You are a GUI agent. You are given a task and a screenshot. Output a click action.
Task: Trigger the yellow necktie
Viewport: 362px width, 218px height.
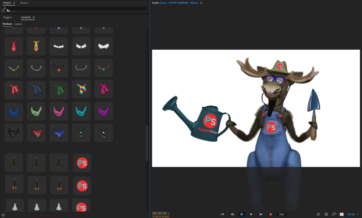36,46
